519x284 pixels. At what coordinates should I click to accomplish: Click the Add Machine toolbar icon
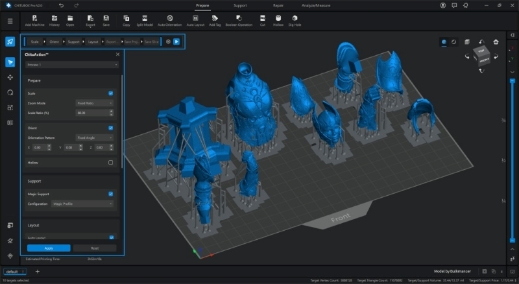pos(34,18)
